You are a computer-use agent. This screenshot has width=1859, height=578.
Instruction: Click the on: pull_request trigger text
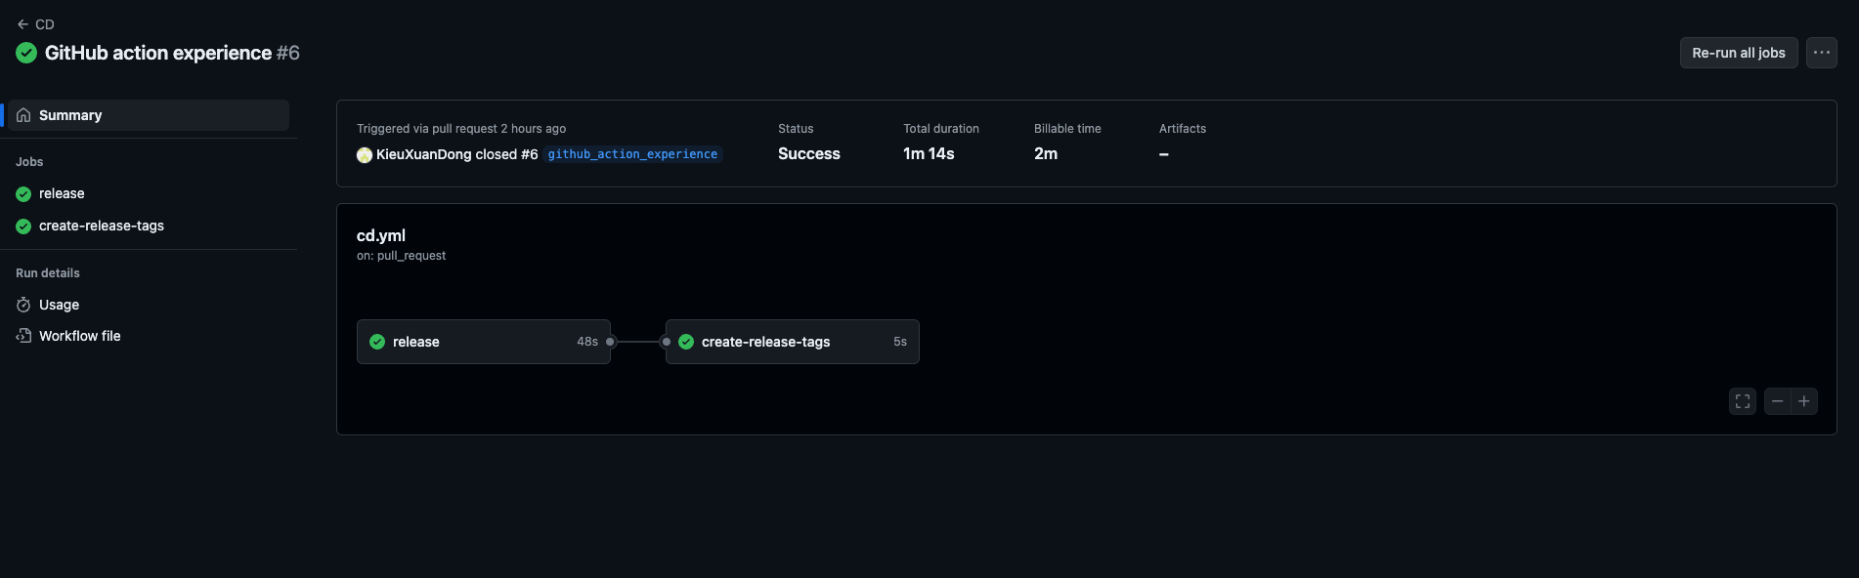click(x=401, y=256)
